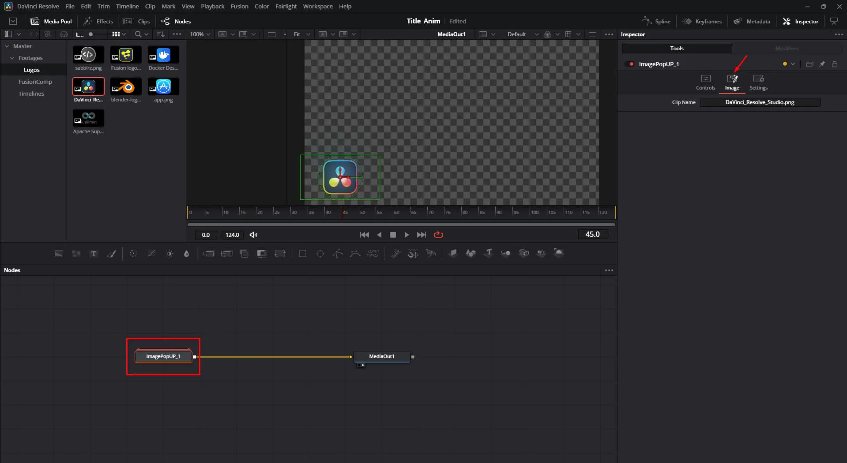Jump to first frame
Image resolution: width=847 pixels, height=463 pixels.
tap(364, 235)
